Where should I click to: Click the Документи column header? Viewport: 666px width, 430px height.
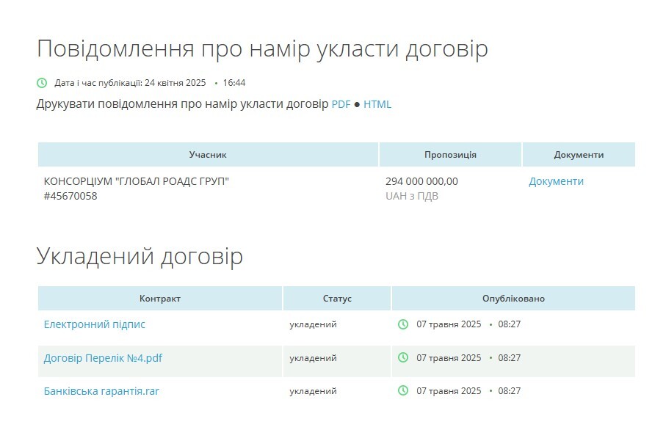pyautogui.click(x=579, y=155)
